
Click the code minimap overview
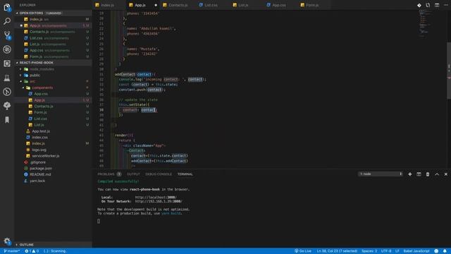[424, 23]
